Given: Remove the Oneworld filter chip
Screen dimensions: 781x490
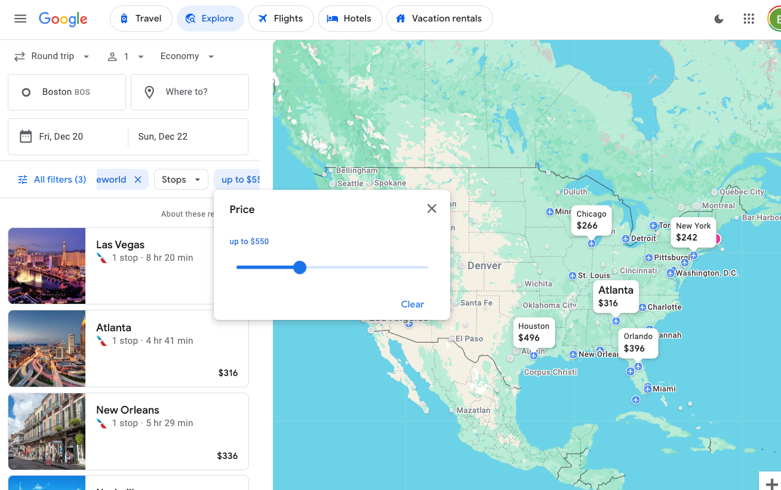Looking at the screenshot, I should (x=138, y=180).
